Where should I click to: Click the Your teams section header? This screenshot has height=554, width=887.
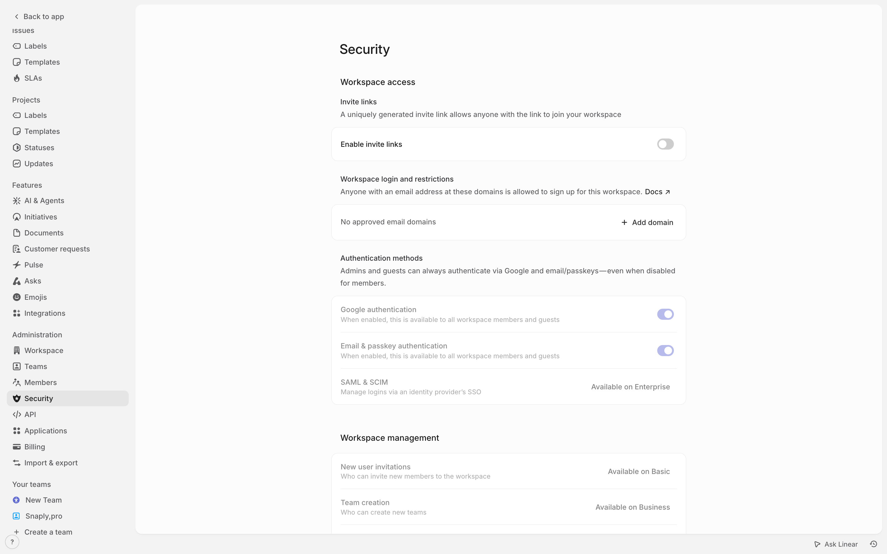pyautogui.click(x=31, y=484)
